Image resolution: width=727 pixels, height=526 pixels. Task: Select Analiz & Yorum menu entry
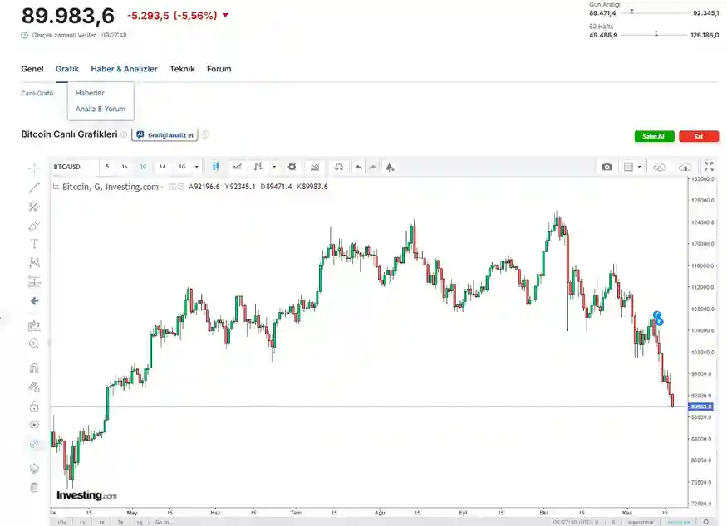tap(101, 109)
